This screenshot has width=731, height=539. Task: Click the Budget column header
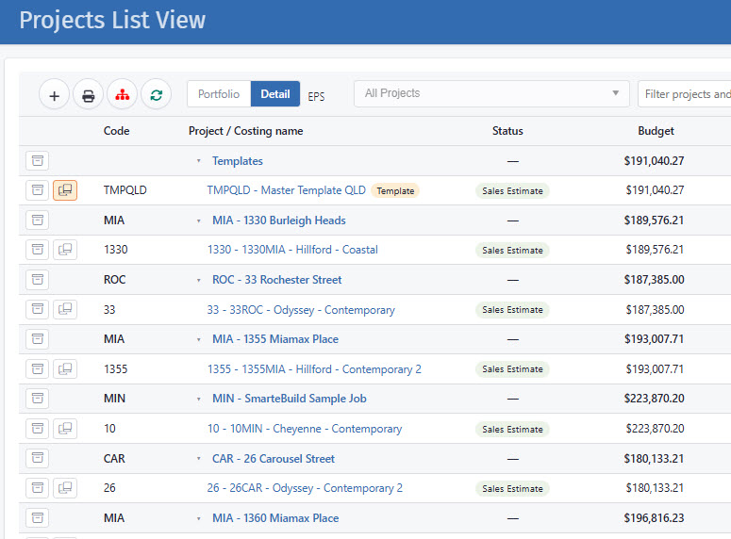(656, 131)
